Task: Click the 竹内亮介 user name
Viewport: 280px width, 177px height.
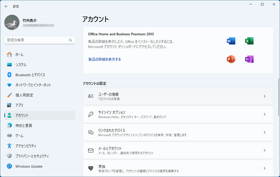Action: point(30,21)
